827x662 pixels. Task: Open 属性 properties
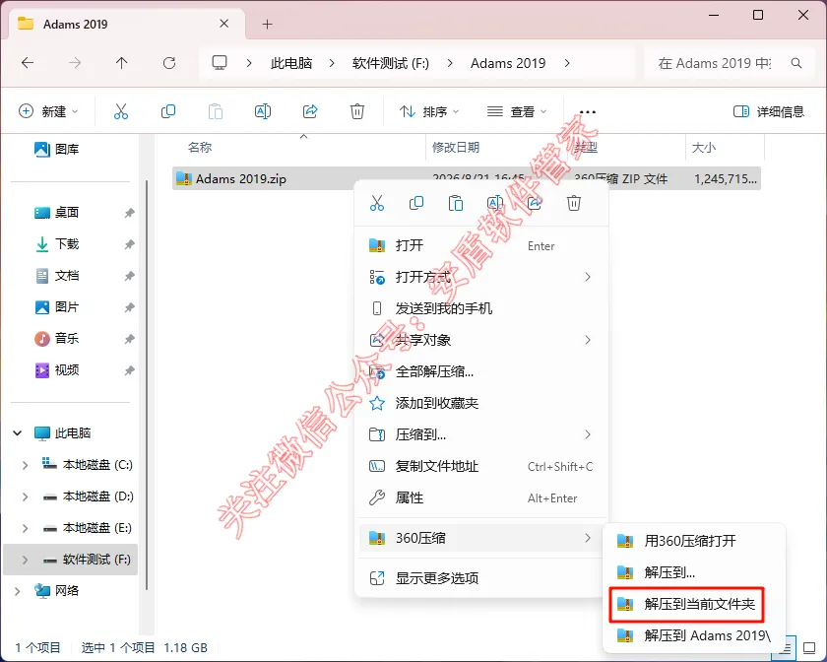pos(481,497)
